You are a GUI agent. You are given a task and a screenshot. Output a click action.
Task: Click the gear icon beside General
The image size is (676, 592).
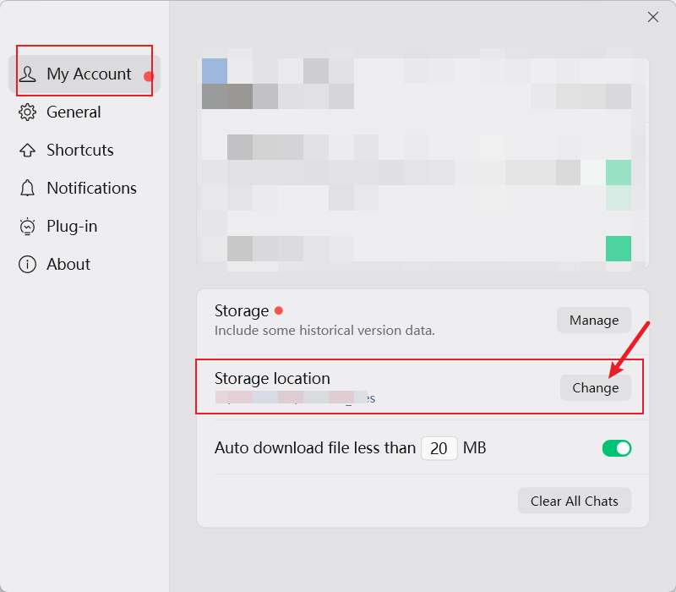pyautogui.click(x=28, y=112)
